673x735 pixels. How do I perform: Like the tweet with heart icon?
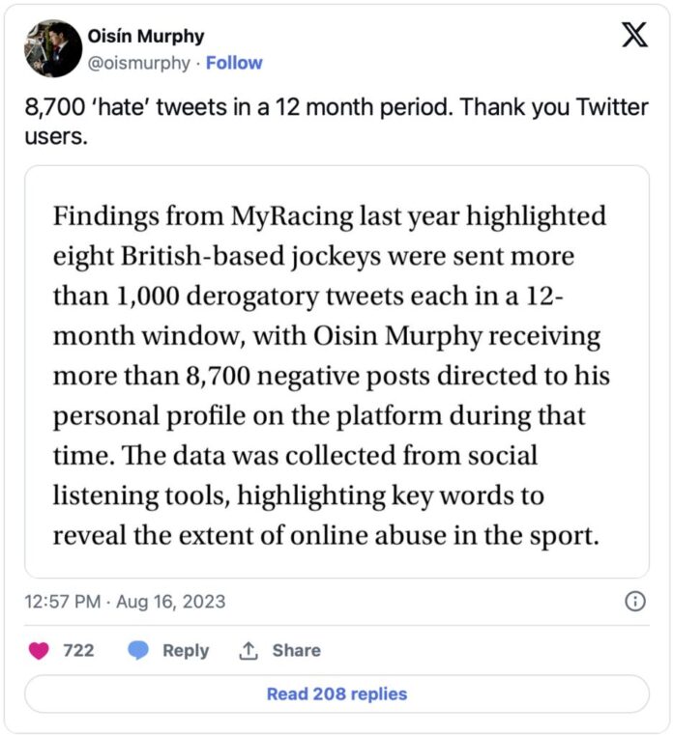click(x=39, y=651)
